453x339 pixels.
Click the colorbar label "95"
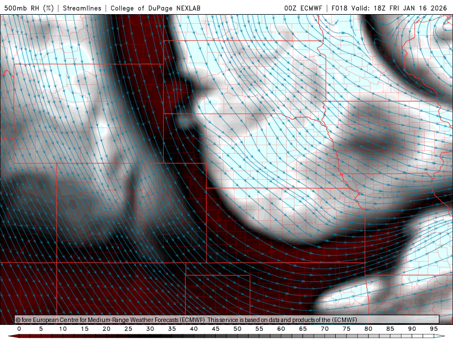pos(434,329)
